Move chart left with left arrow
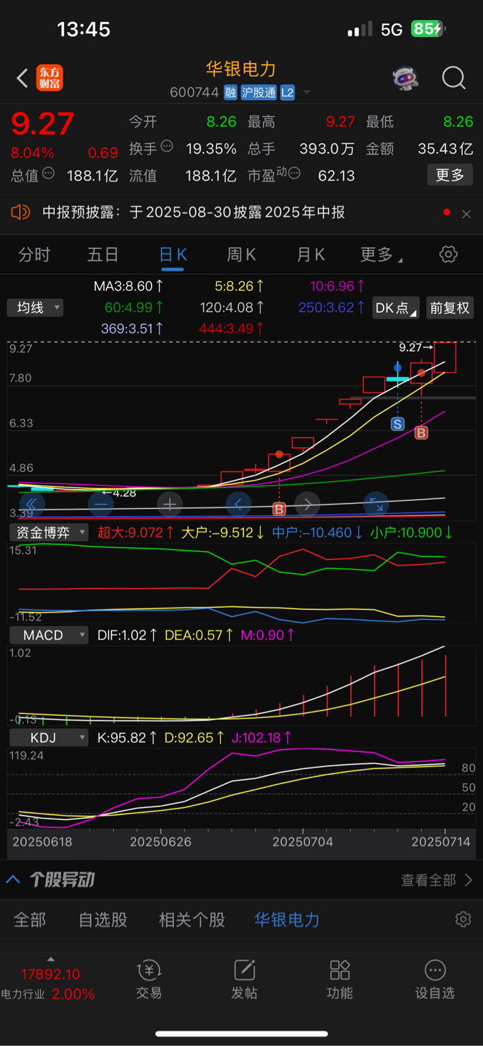The image size is (483, 1046). [238, 504]
